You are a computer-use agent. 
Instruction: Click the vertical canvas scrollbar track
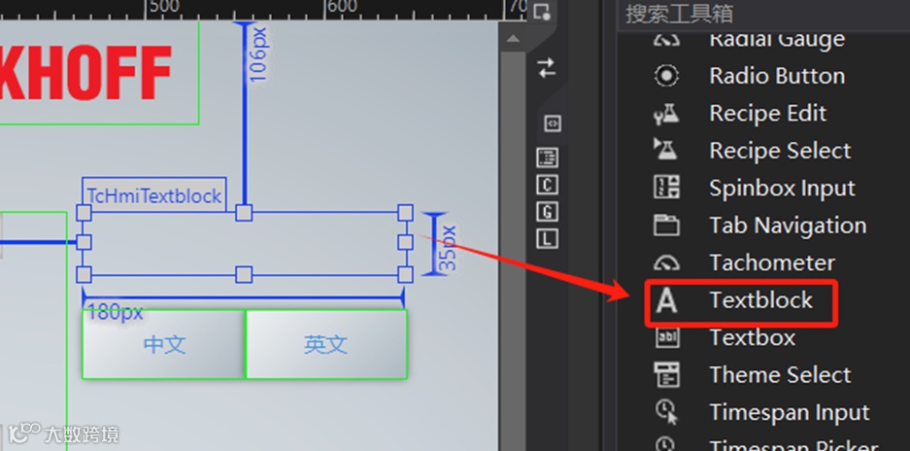click(x=513, y=250)
